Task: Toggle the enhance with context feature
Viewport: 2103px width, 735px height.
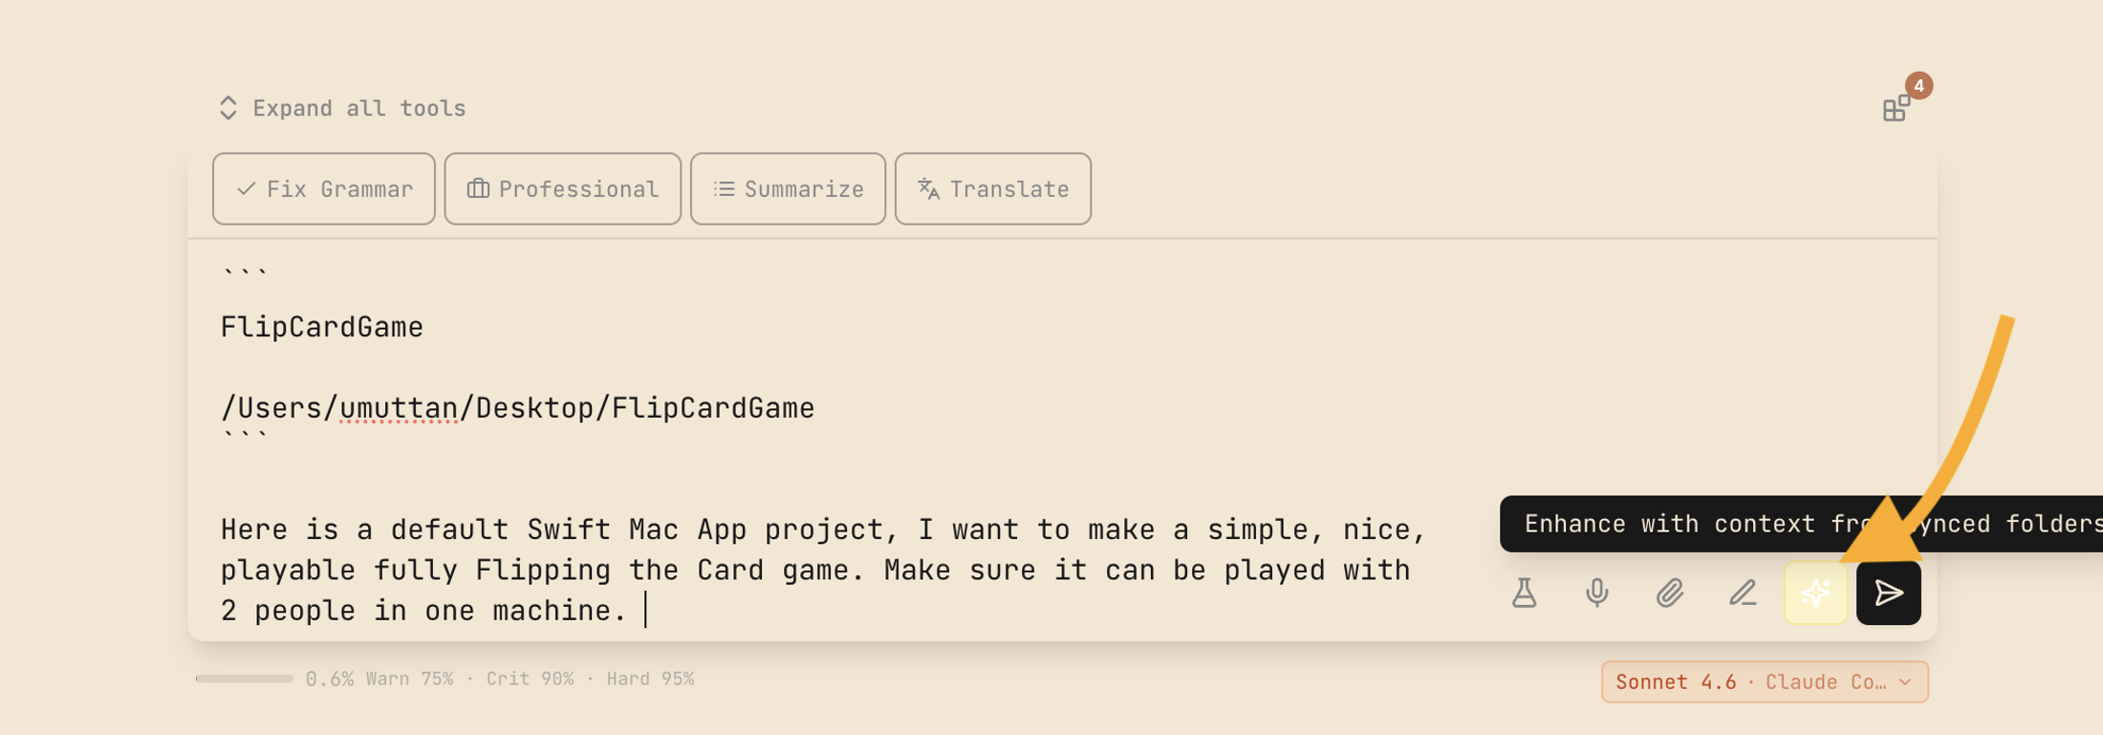Action: [x=1815, y=593]
